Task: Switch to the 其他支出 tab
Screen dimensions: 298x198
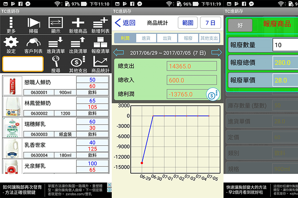Action: coord(209,38)
